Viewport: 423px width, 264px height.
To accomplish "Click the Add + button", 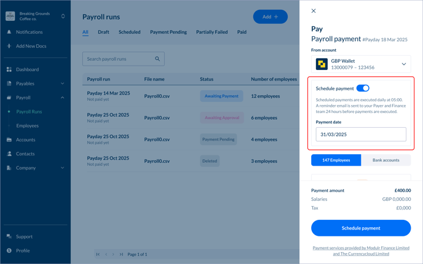I will tap(270, 17).
